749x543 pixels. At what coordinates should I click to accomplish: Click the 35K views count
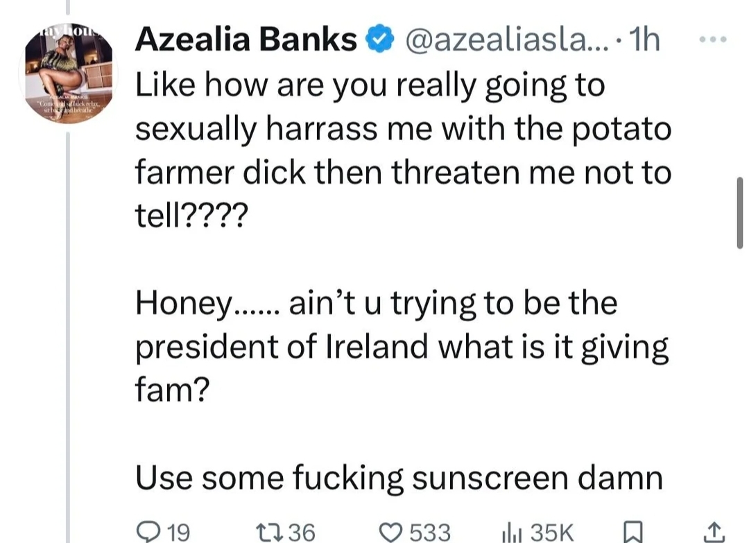pyautogui.click(x=552, y=533)
